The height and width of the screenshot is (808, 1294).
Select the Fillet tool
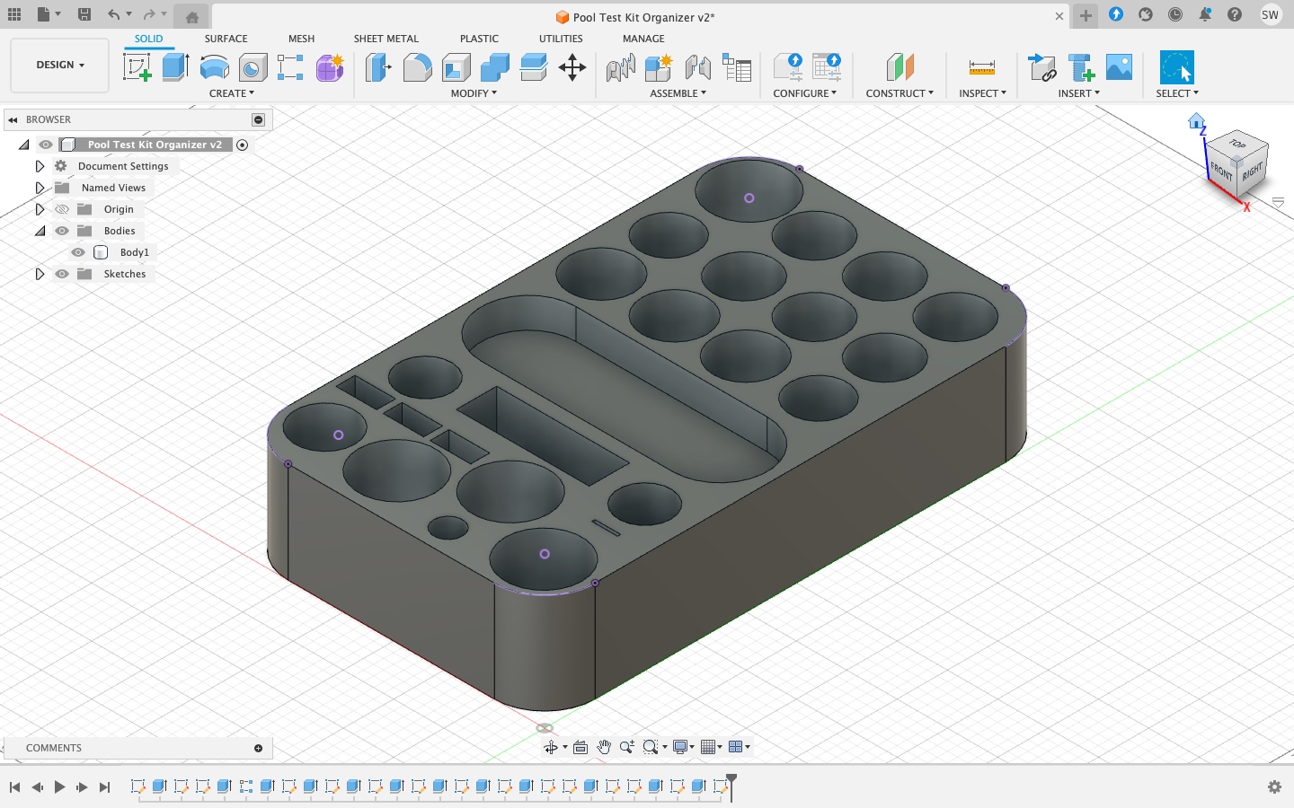coord(417,67)
